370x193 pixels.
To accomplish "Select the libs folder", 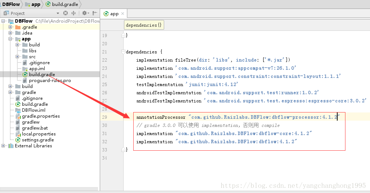I will pos(32,50).
